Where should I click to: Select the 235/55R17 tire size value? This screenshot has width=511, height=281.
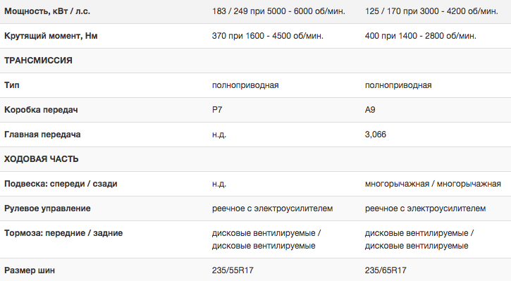[233, 270]
